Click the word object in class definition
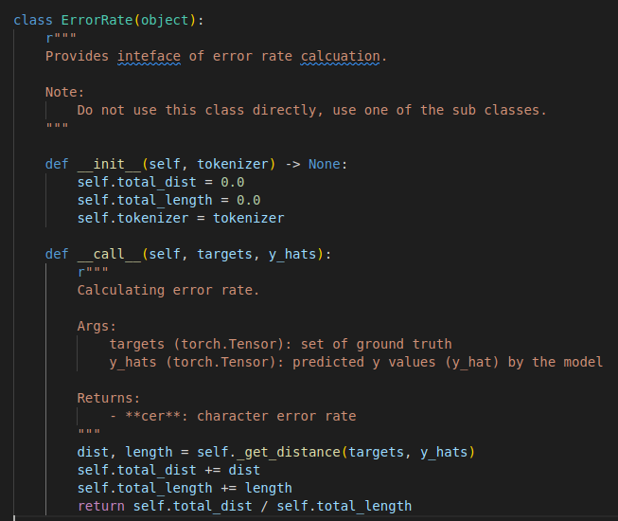This screenshot has width=618, height=521. coord(165,20)
